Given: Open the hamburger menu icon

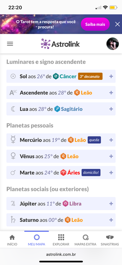Looking at the screenshot, I should pos(10,44).
